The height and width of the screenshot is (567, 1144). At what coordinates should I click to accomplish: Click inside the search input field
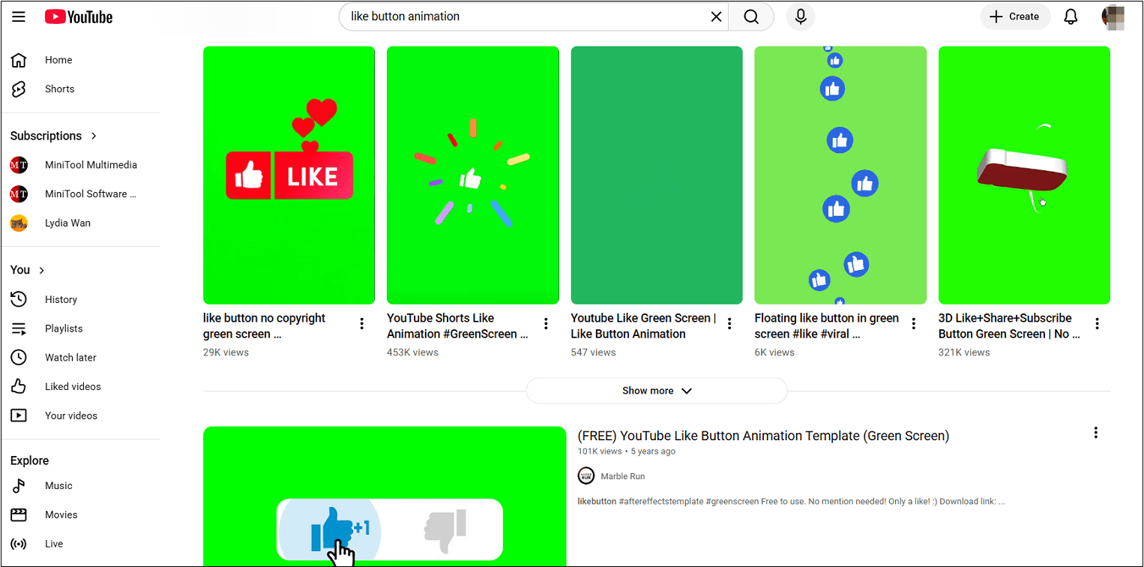(x=525, y=16)
